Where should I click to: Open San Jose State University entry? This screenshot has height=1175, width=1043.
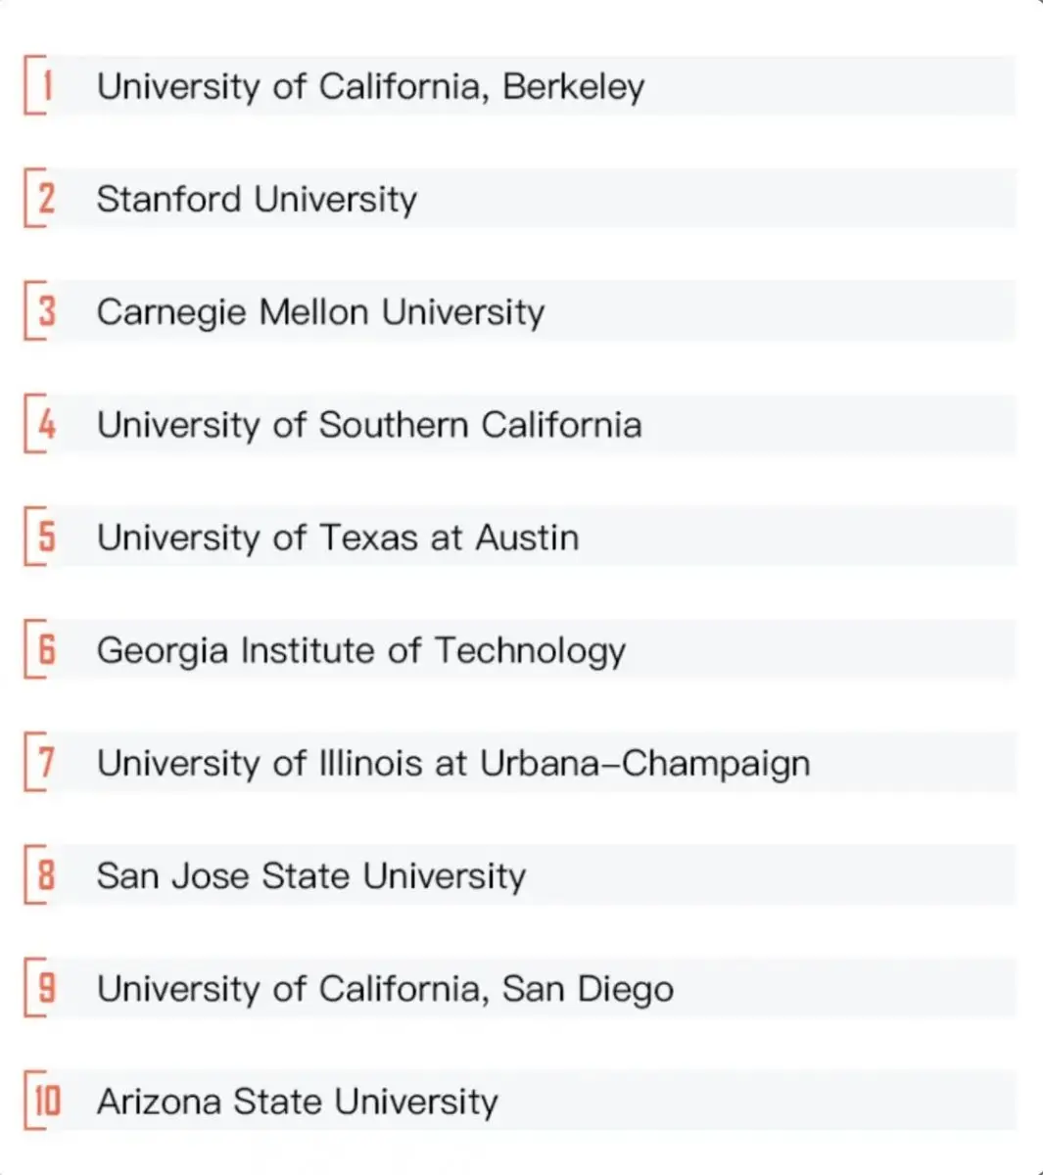tap(310, 875)
